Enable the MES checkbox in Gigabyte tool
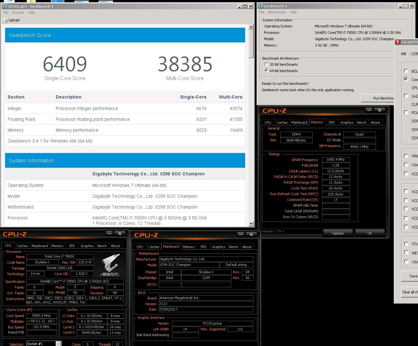The height and width of the screenshot is (346, 418). pos(406,253)
